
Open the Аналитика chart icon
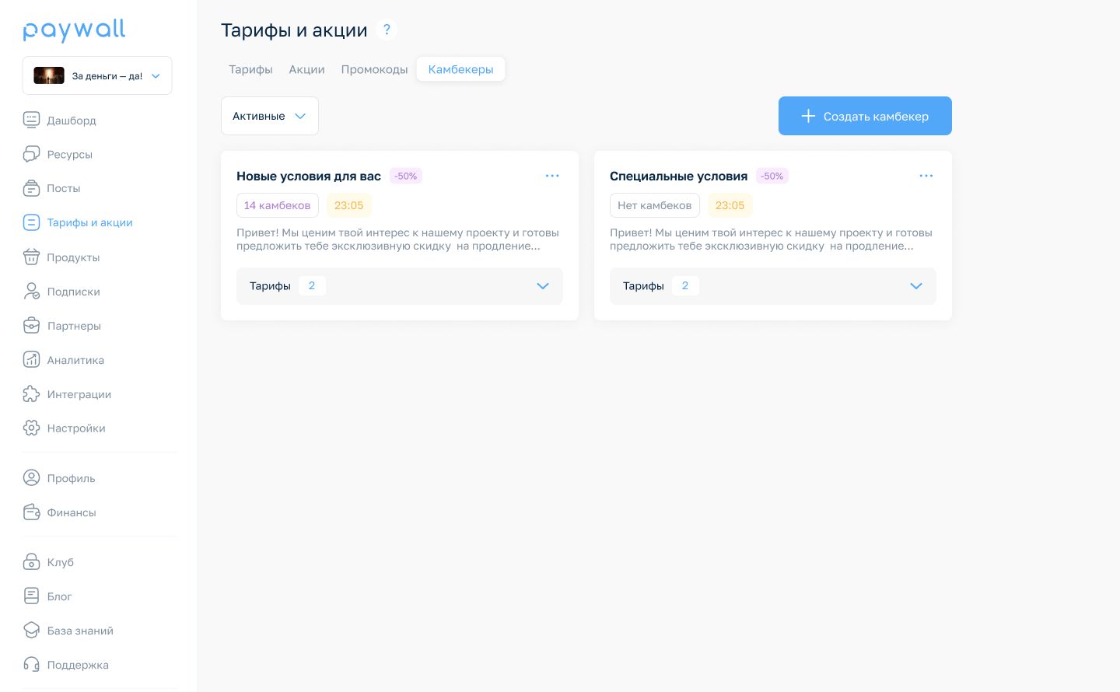[x=31, y=359]
